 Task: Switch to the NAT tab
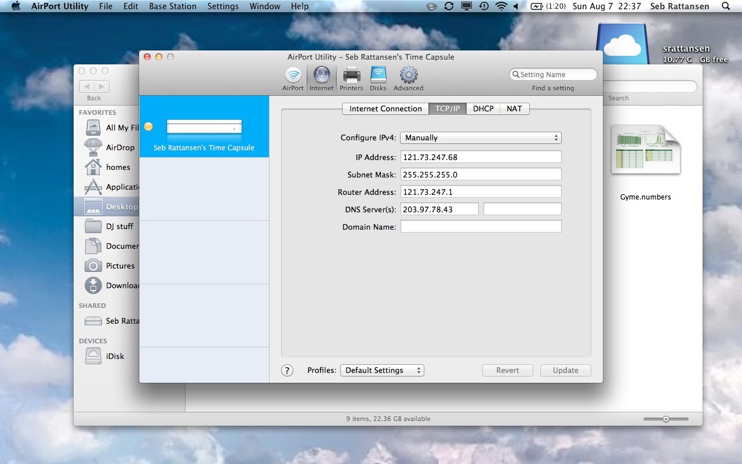click(514, 108)
